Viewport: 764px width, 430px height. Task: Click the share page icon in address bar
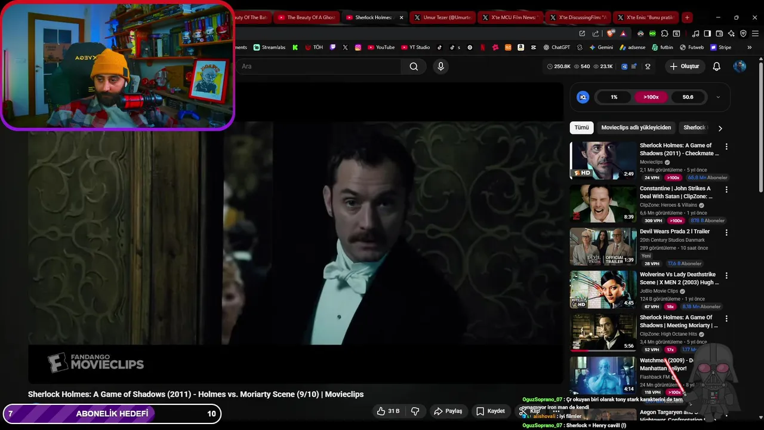click(x=595, y=33)
